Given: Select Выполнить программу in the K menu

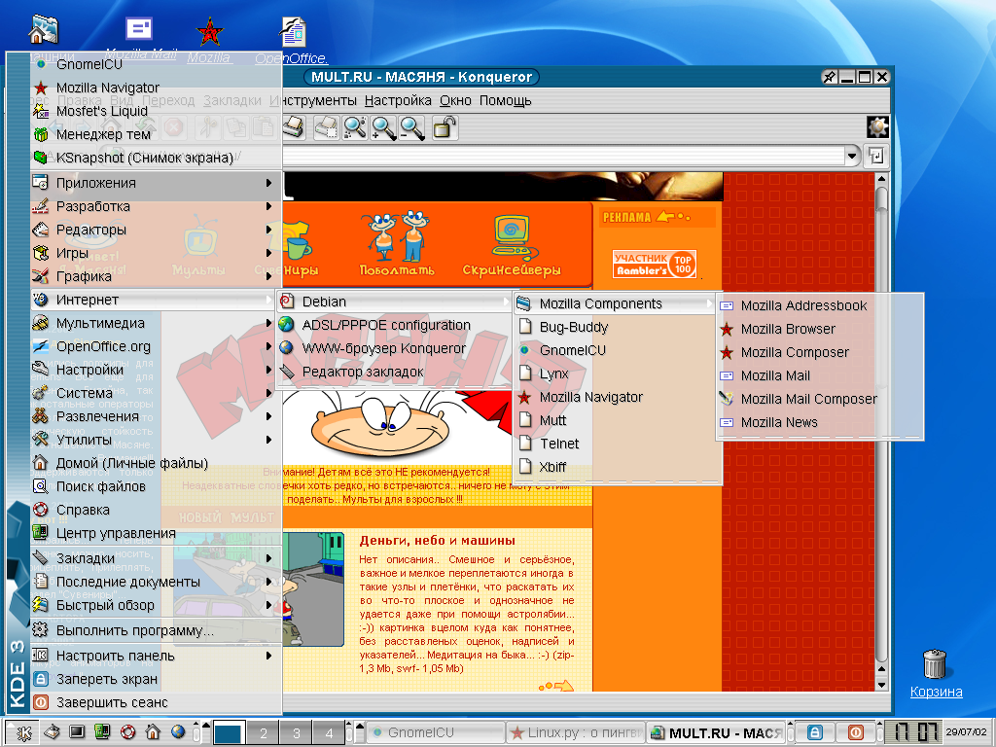Looking at the screenshot, I should pyautogui.click(x=157, y=630).
